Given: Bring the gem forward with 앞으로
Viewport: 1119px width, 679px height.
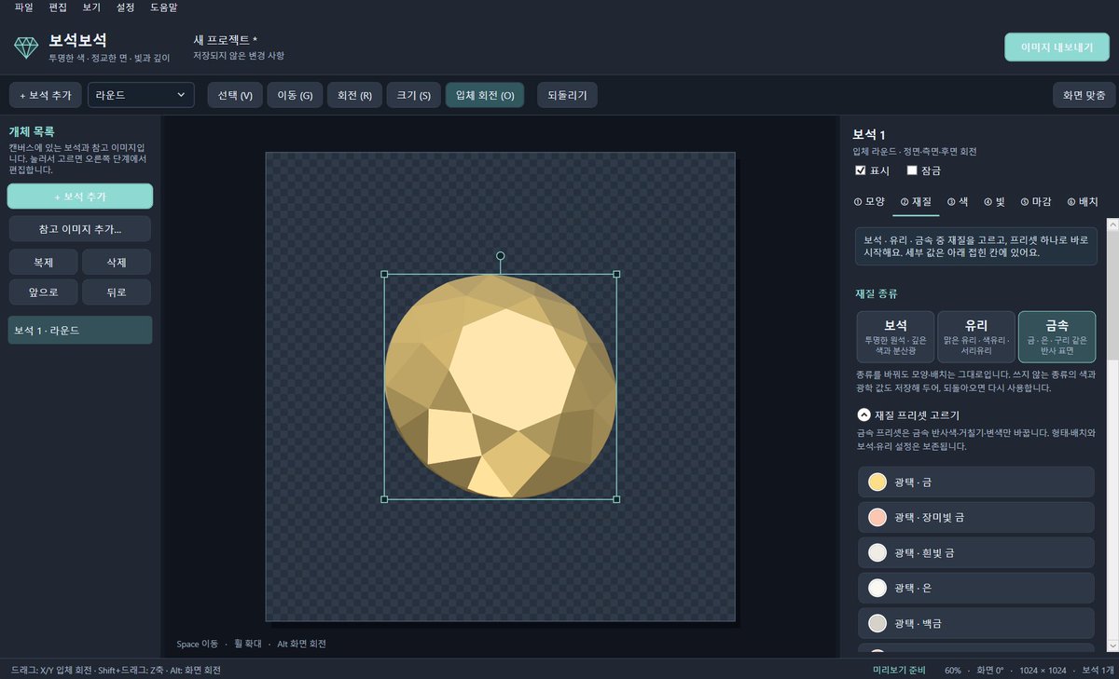Looking at the screenshot, I should pos(43,292).
